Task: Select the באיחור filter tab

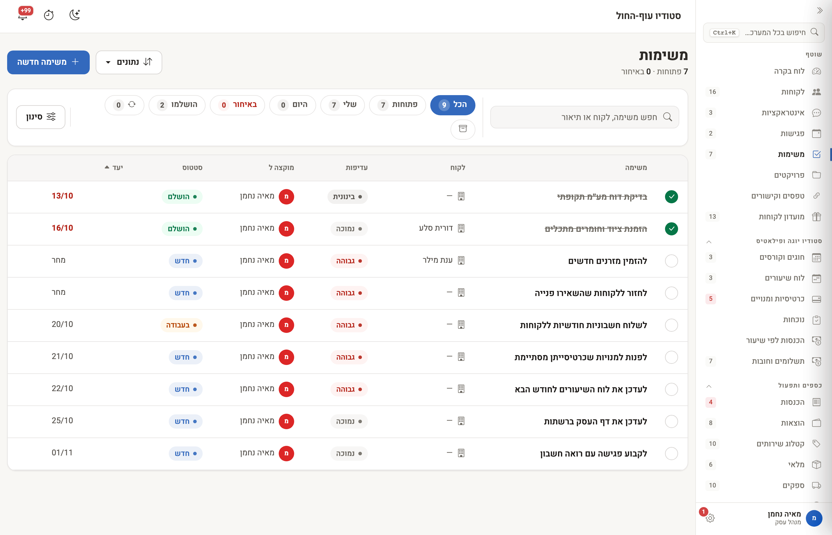Action: click(x=237, y=105)
